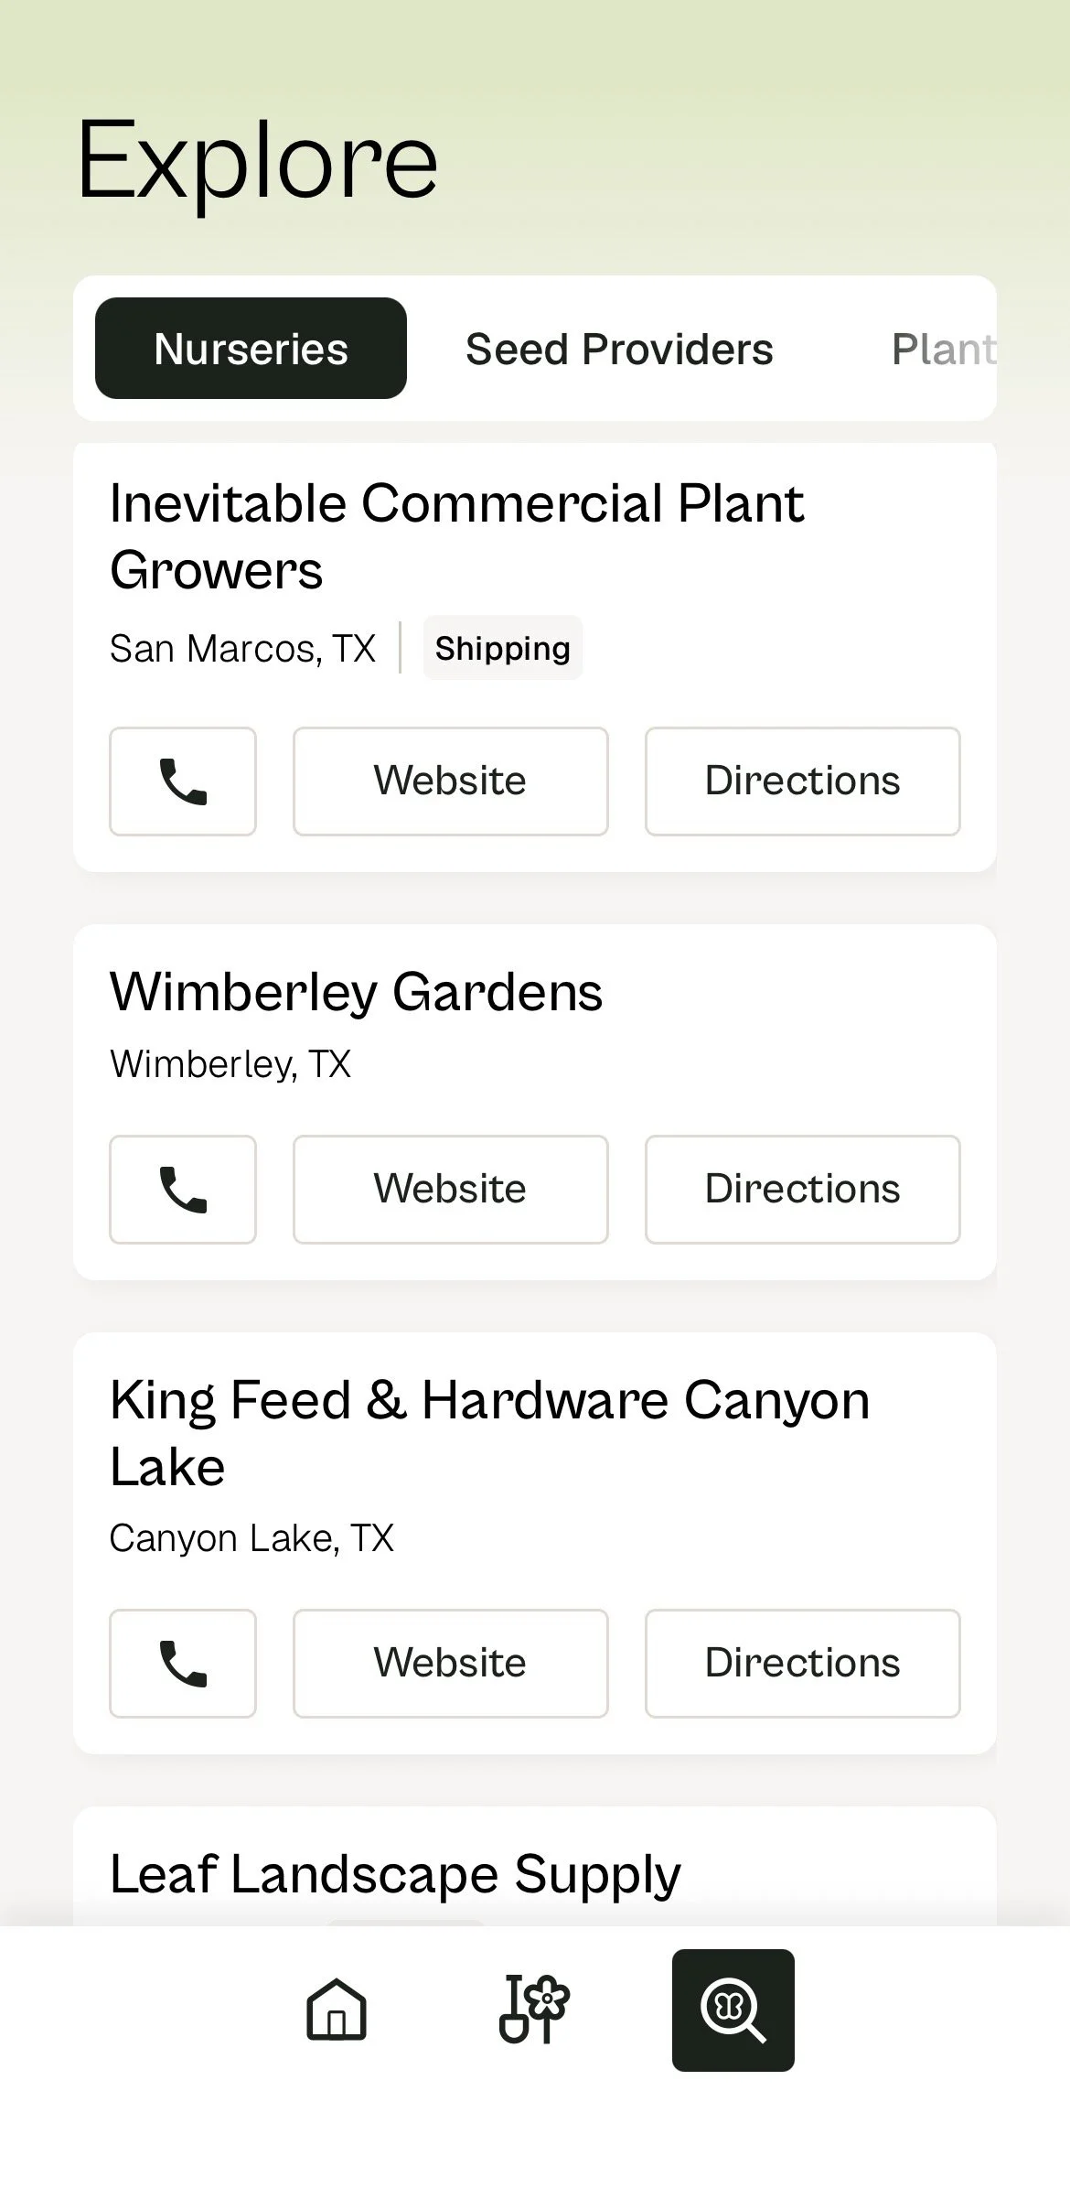Tap the Shipping tag on San Marcos nursery
Screen dimensions: 1070x2188
[502, 648]
